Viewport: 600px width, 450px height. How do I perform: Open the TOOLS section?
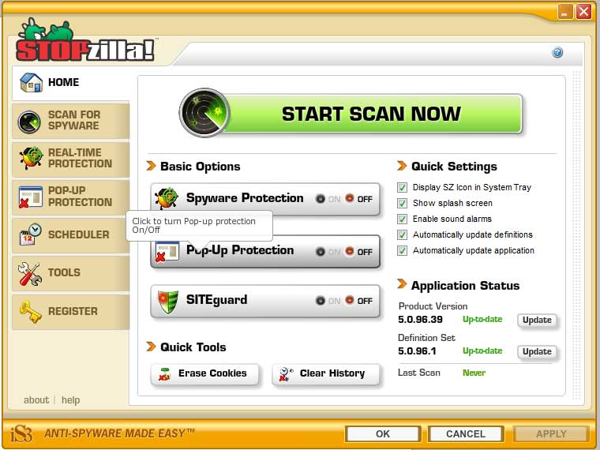click(x=71, y=273)
